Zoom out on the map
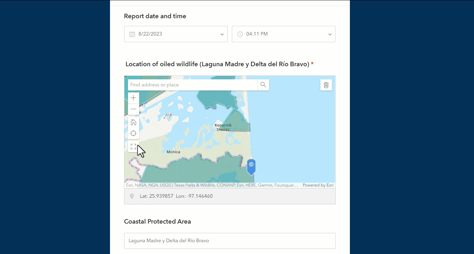474x254 pixels. (x=133, y=109)
